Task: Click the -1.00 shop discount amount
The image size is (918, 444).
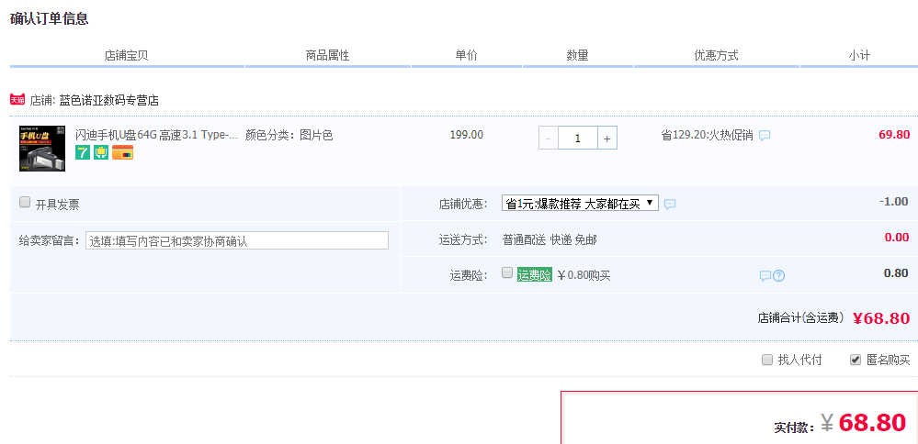Action: point(894,202)
